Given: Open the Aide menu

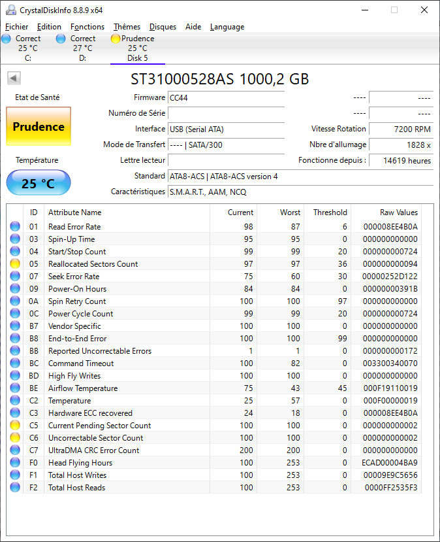Looking at the screenshot, I should [193, 27].
